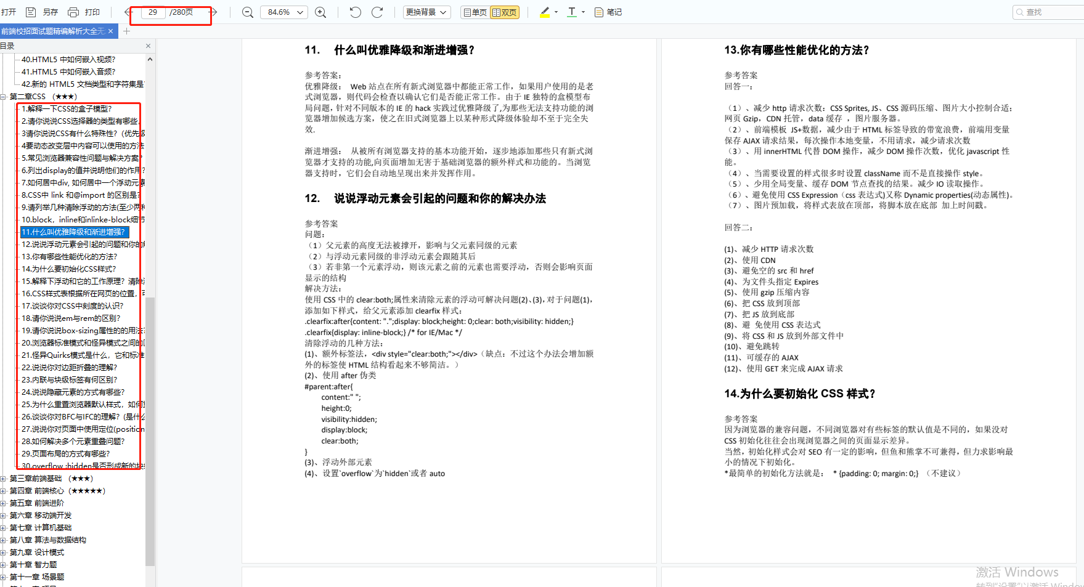Open outline item 14.为什么要初始化CSS样式?
This screenshot has height=587, width=1084.
[68, 269]
